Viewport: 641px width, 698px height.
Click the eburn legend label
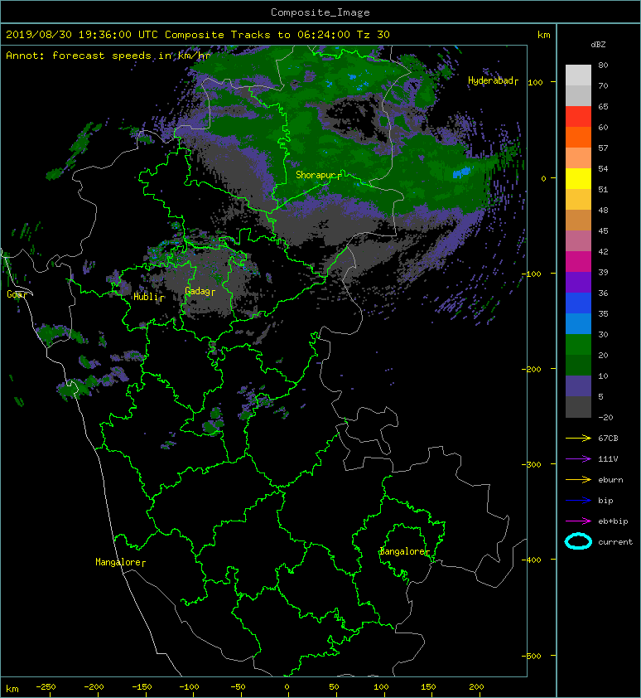(x=610, y=480)
